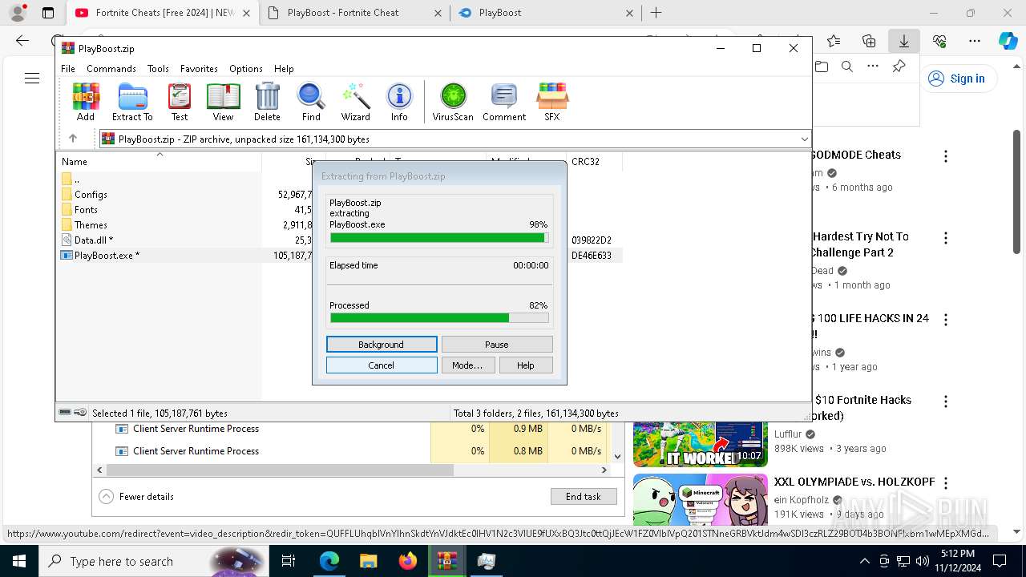Viewport: 1026px width, 577px height.
Task: Open the Tools menu
Action: 158,69
